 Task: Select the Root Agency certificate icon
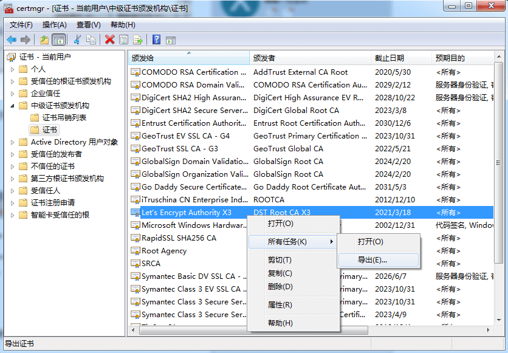pyautogui.click(x=135, y=251)
